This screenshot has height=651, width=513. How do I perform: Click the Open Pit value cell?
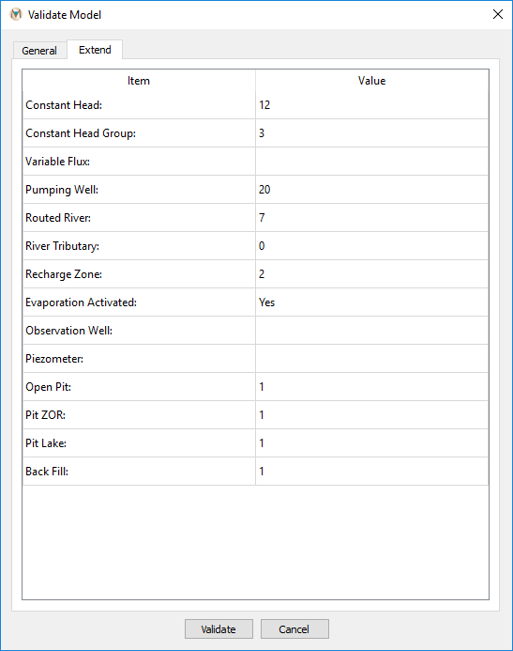(372, 387)
